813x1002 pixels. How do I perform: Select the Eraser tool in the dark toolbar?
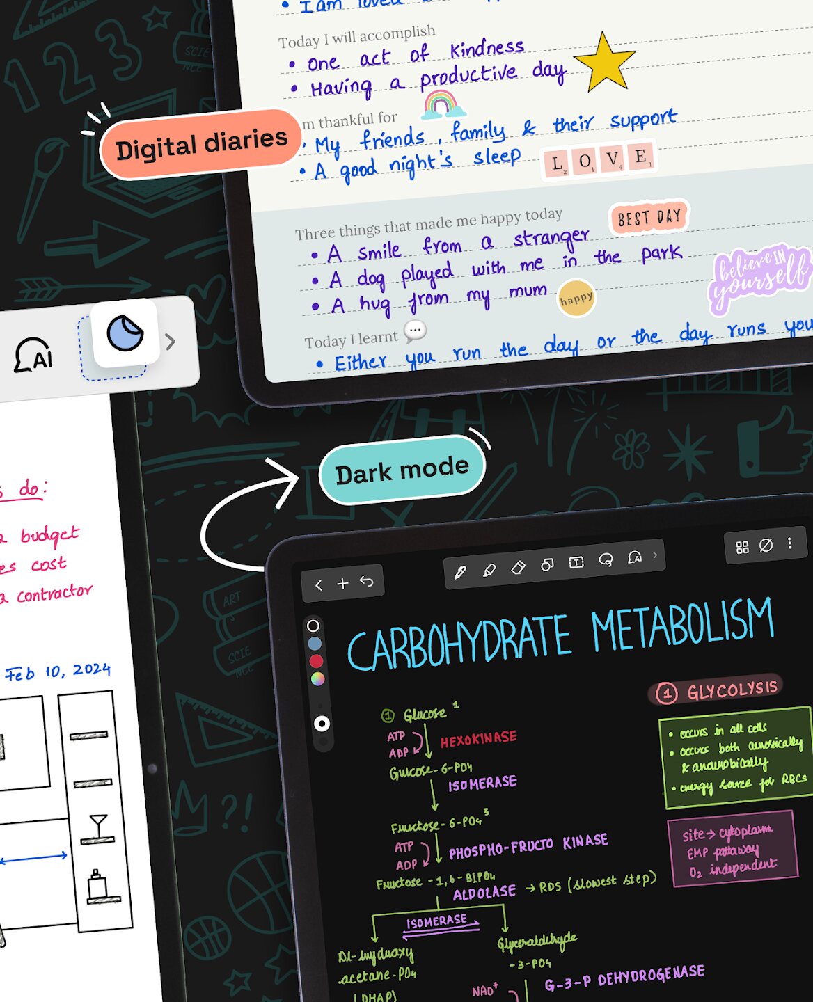(518, 568)
